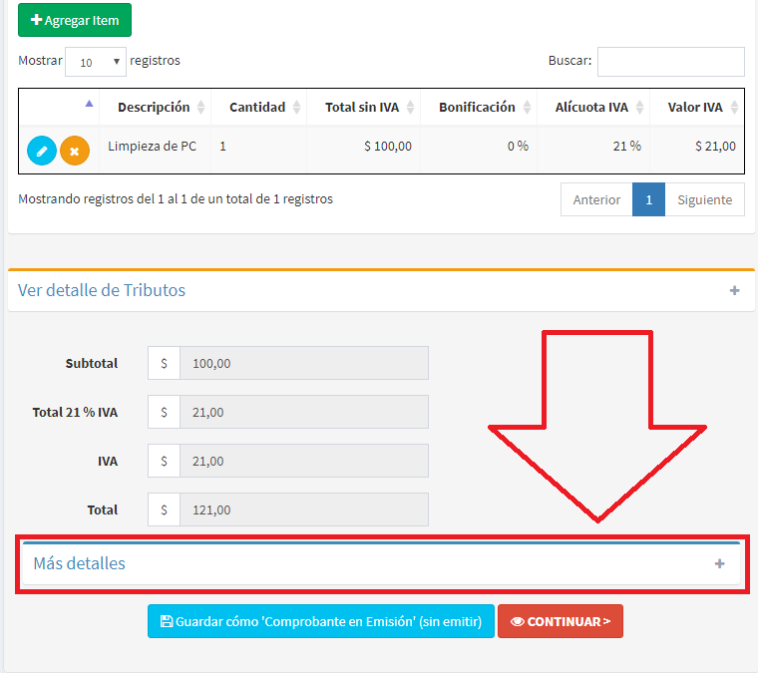
Task: Click the Total amount field showing 121,00
Action: point(303,509)
